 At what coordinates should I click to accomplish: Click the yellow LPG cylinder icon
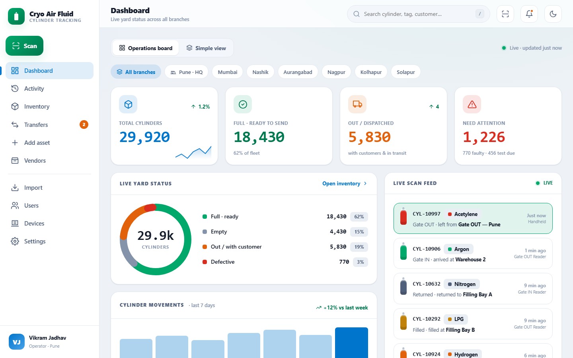pyautogui.click(x=403, y=321)
